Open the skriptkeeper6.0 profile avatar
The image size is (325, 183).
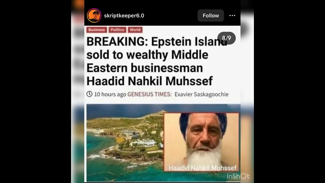[x=94, y=16]
